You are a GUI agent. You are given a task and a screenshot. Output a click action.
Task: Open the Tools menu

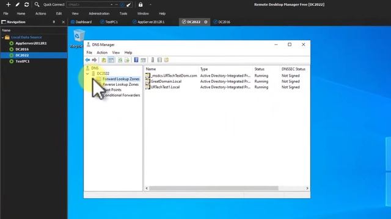coord(123,13)
